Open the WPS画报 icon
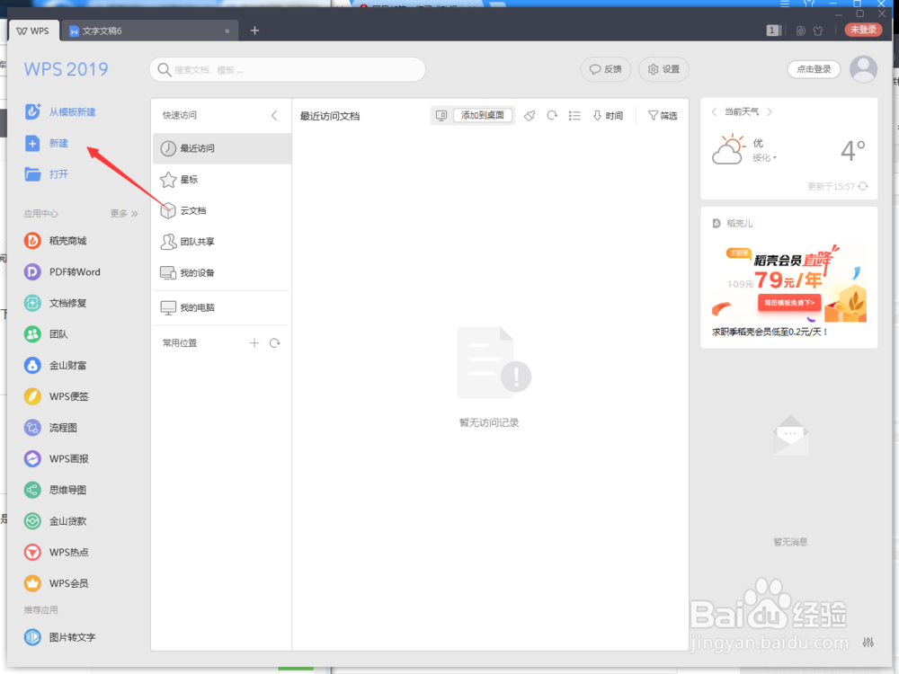Screen dimensions: 899x674 point(32,458)
